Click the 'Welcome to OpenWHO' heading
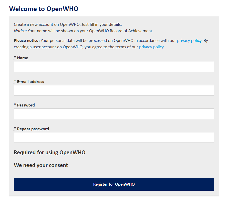Viewport: 236px width, 202px height. pyautogui.click(x=44, y=9)
